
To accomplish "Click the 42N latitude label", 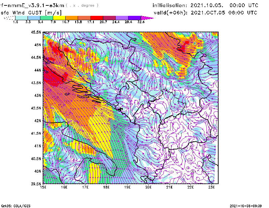I will click(x=38, y=121).
